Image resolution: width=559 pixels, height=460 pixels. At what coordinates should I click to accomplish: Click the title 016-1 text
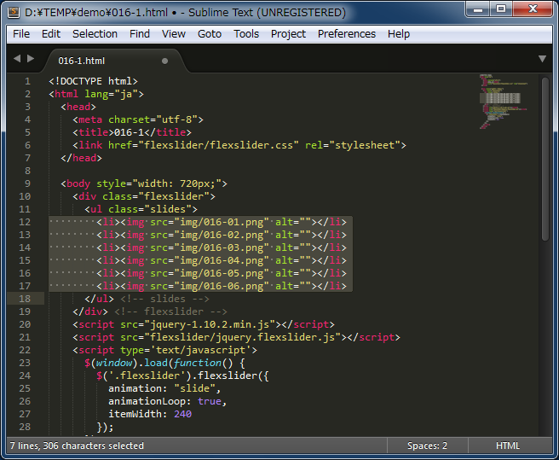pyautogui.click(x=129, y=132)
